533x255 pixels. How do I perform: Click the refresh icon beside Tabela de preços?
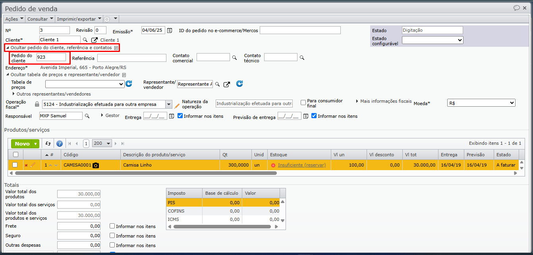(129, 84)
